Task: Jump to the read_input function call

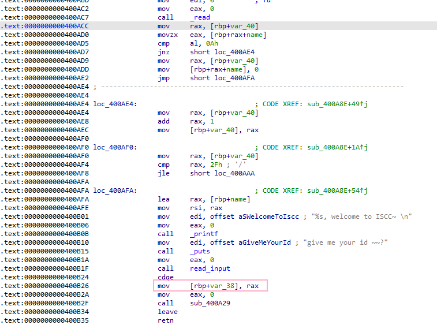Action: pos(210,268)
